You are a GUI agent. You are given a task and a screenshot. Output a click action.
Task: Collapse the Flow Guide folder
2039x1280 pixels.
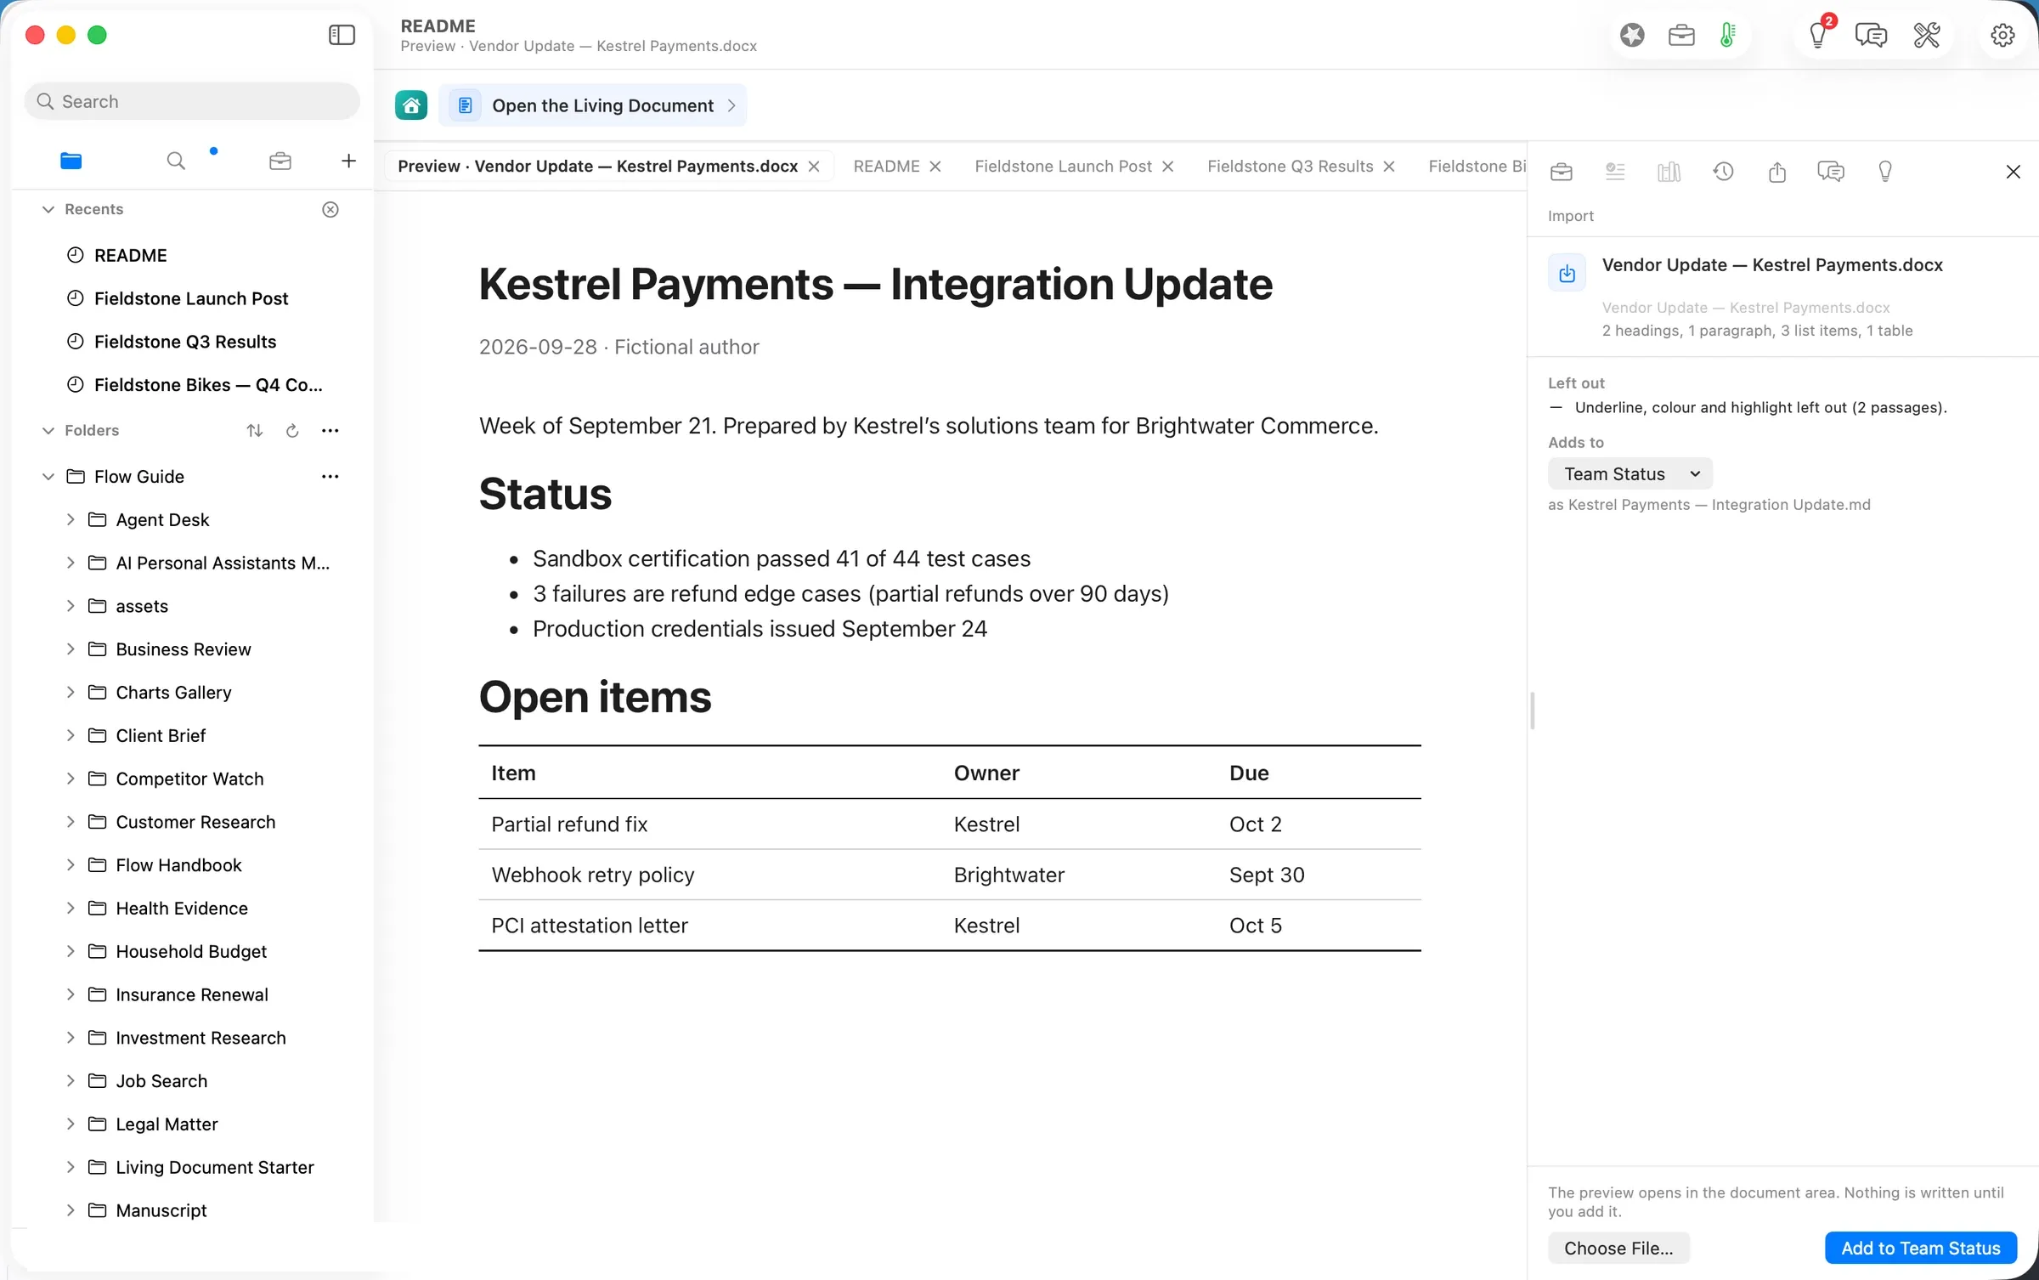[48, 477]
